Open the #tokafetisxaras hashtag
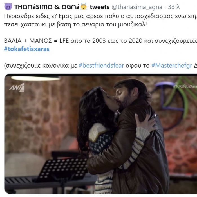Screen dimensions: 197x197 click(x=27, y=49)
